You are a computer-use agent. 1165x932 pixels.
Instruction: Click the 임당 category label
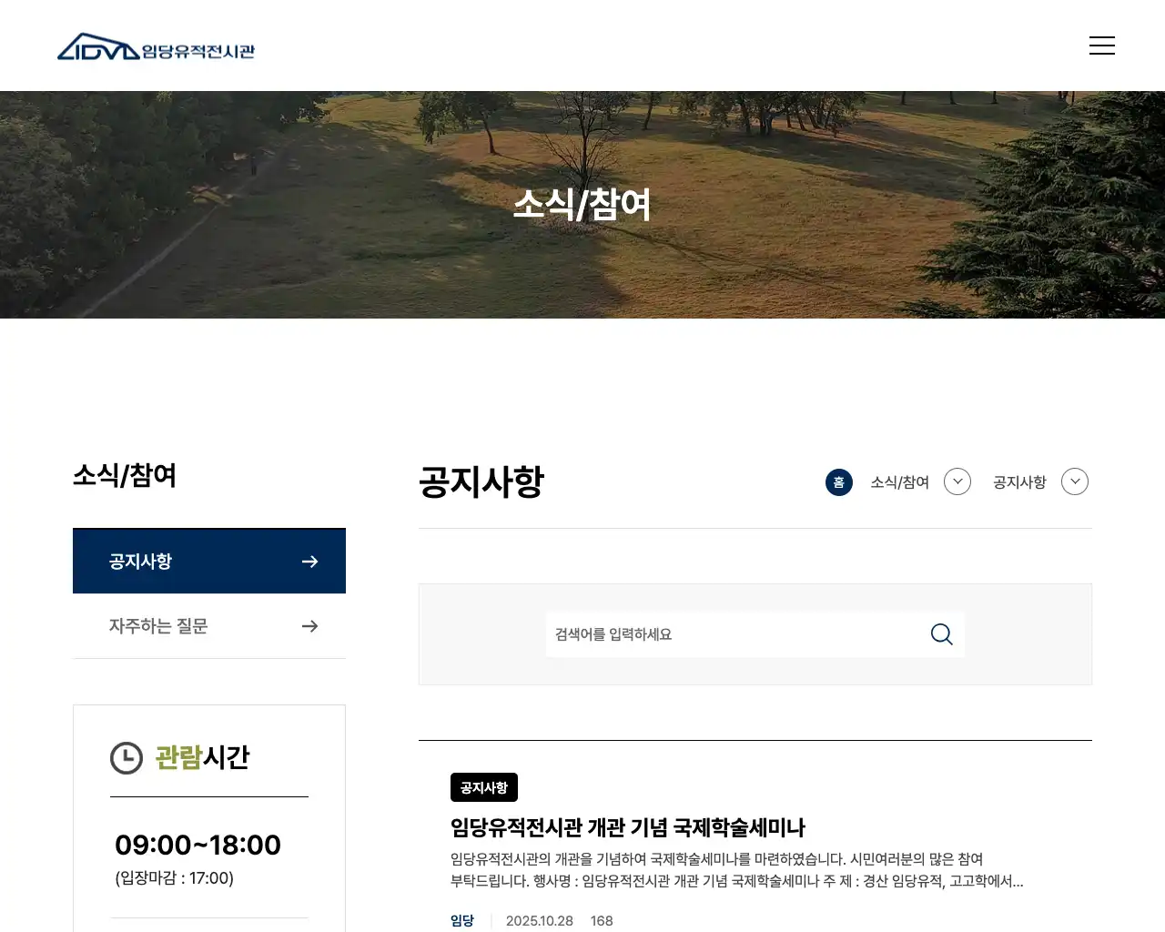[x=461, y=920]
